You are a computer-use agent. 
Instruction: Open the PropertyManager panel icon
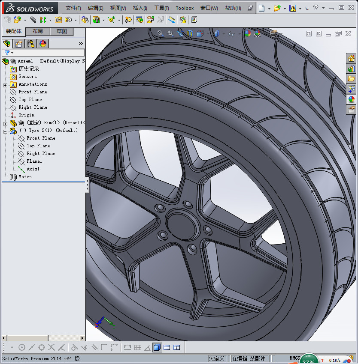18,43
